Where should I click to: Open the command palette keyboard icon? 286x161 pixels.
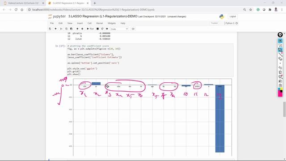[133, 29]
